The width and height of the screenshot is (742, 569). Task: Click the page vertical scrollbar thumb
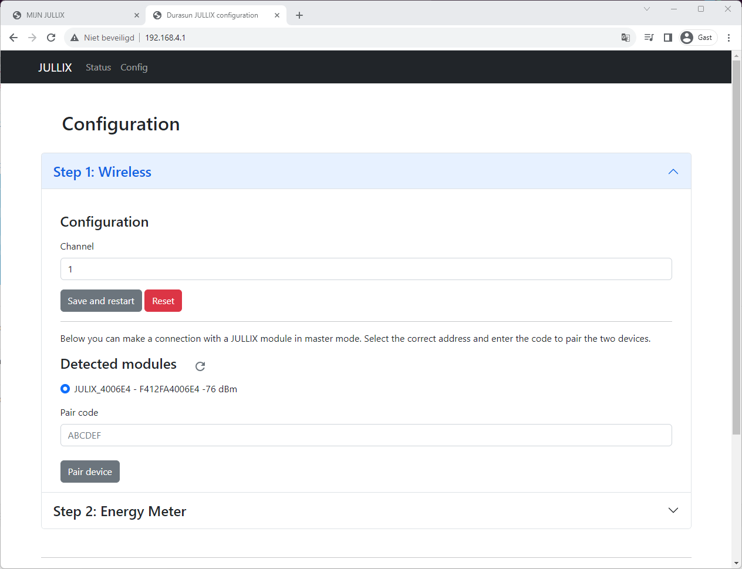(736, 247)
